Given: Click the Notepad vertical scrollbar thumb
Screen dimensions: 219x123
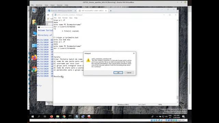Looking at the screenshot, I should click(x=177, y=97).
